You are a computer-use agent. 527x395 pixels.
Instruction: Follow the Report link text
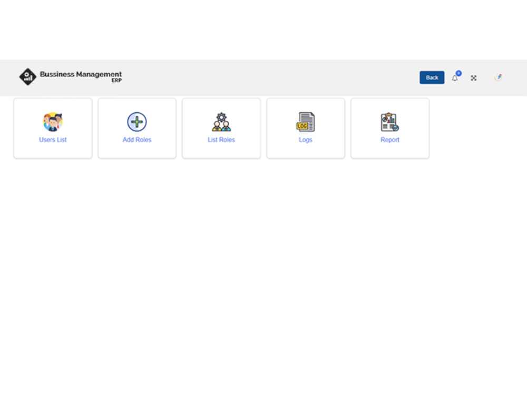390,140
